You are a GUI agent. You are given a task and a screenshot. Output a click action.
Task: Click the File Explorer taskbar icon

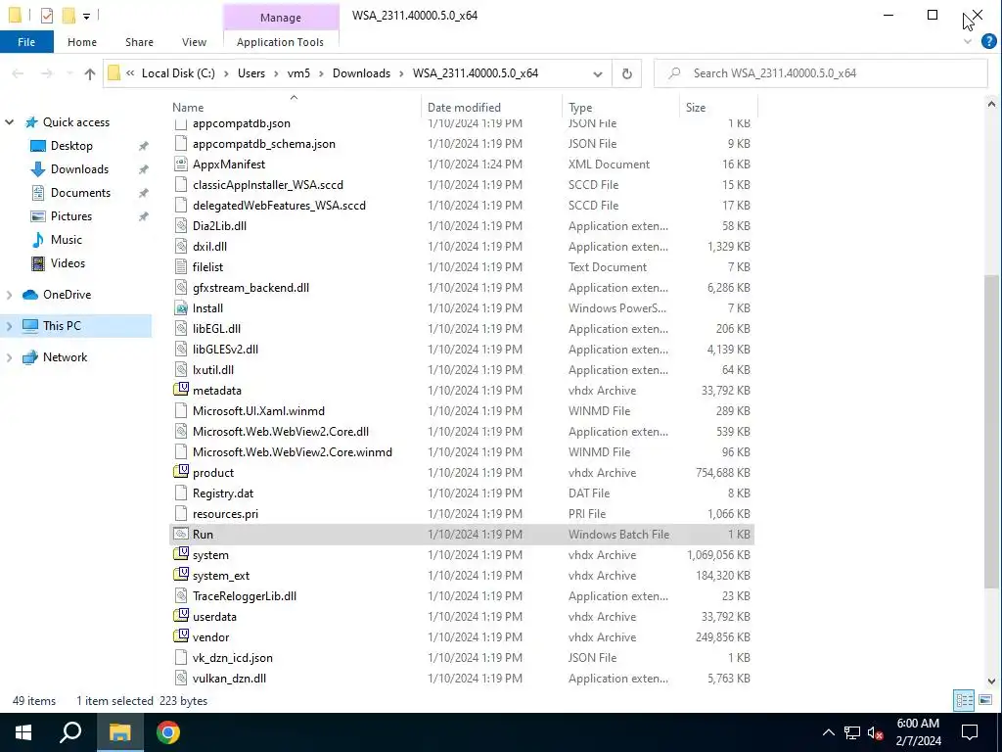point(119,732)
